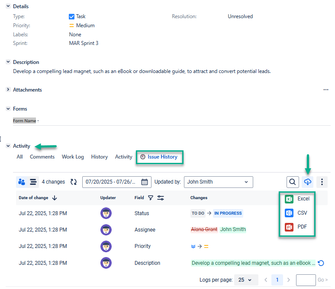Click the Medium priority icon in Details
The image size is (335, 289).
coord(71,25)
